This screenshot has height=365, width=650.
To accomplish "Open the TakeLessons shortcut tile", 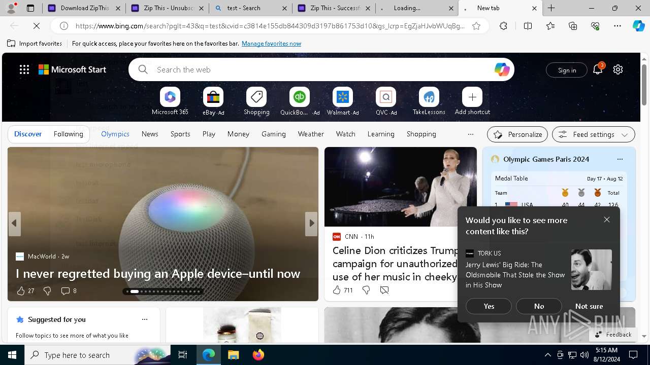I will (429, 97).
